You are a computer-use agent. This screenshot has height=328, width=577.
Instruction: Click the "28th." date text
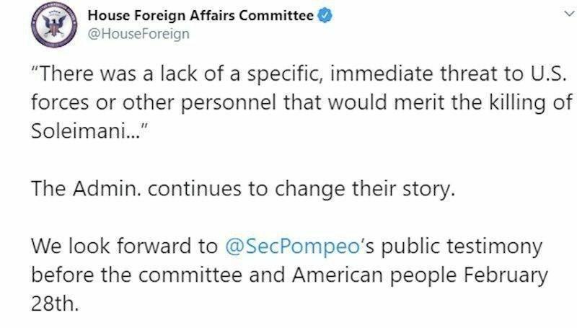55,304
